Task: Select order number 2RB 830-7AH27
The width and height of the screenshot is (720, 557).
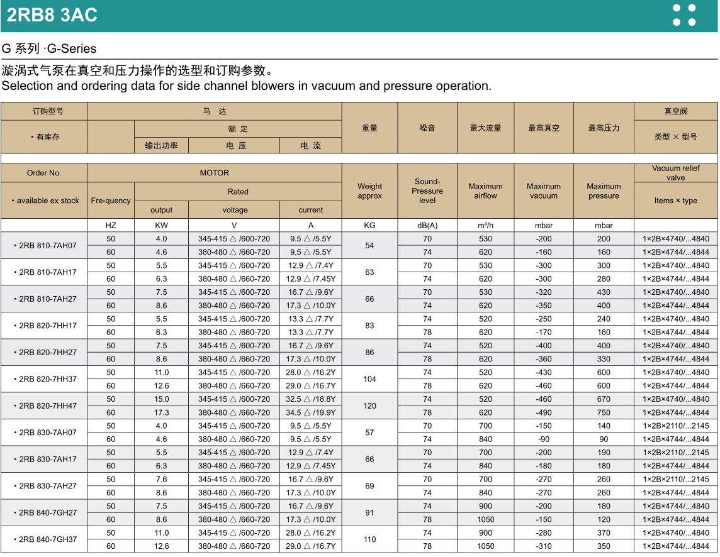Action: pyautogui.click(x=45, y=486)
